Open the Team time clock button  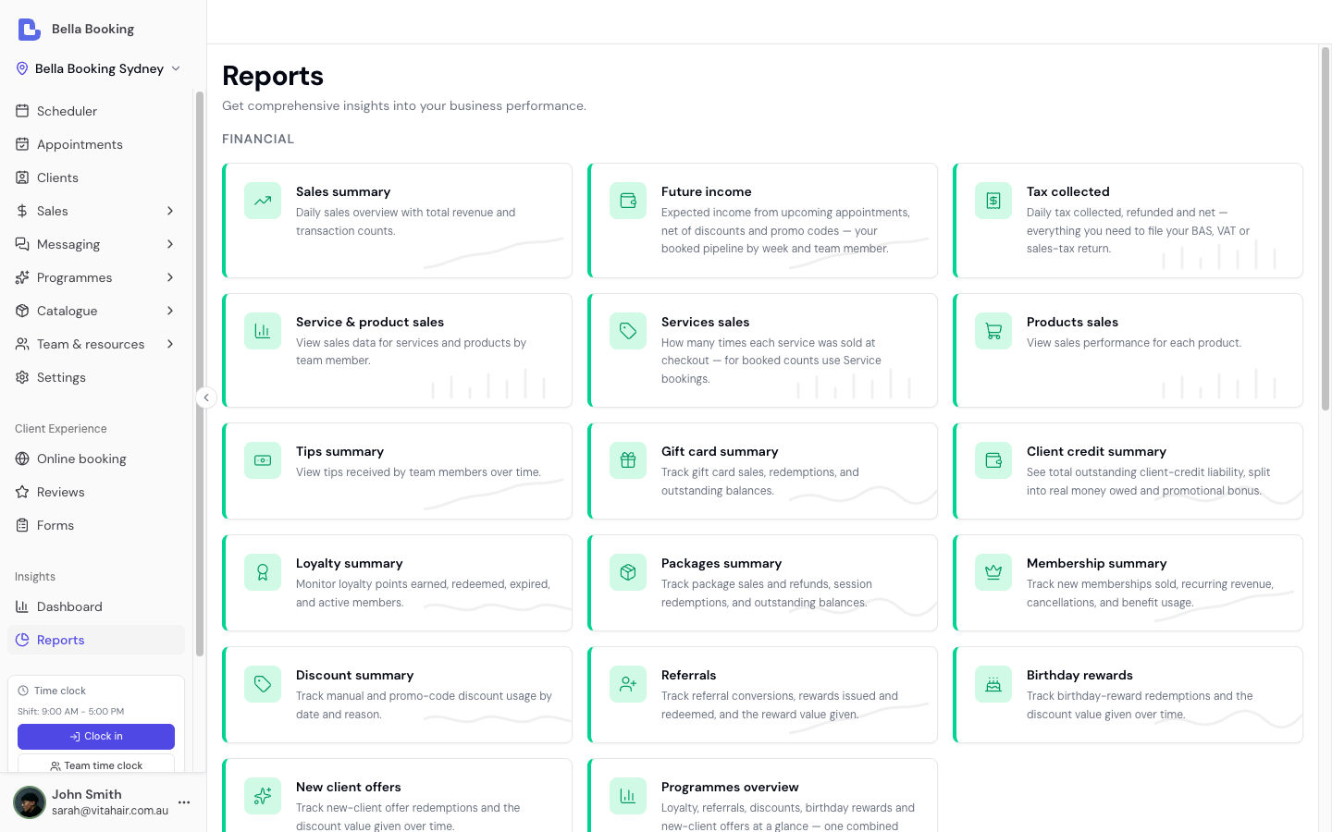[96, 765]
